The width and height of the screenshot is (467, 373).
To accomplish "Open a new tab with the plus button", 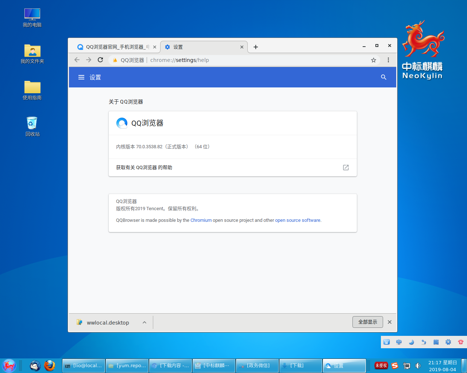I will pyautogui.click(x=256, y=47).
